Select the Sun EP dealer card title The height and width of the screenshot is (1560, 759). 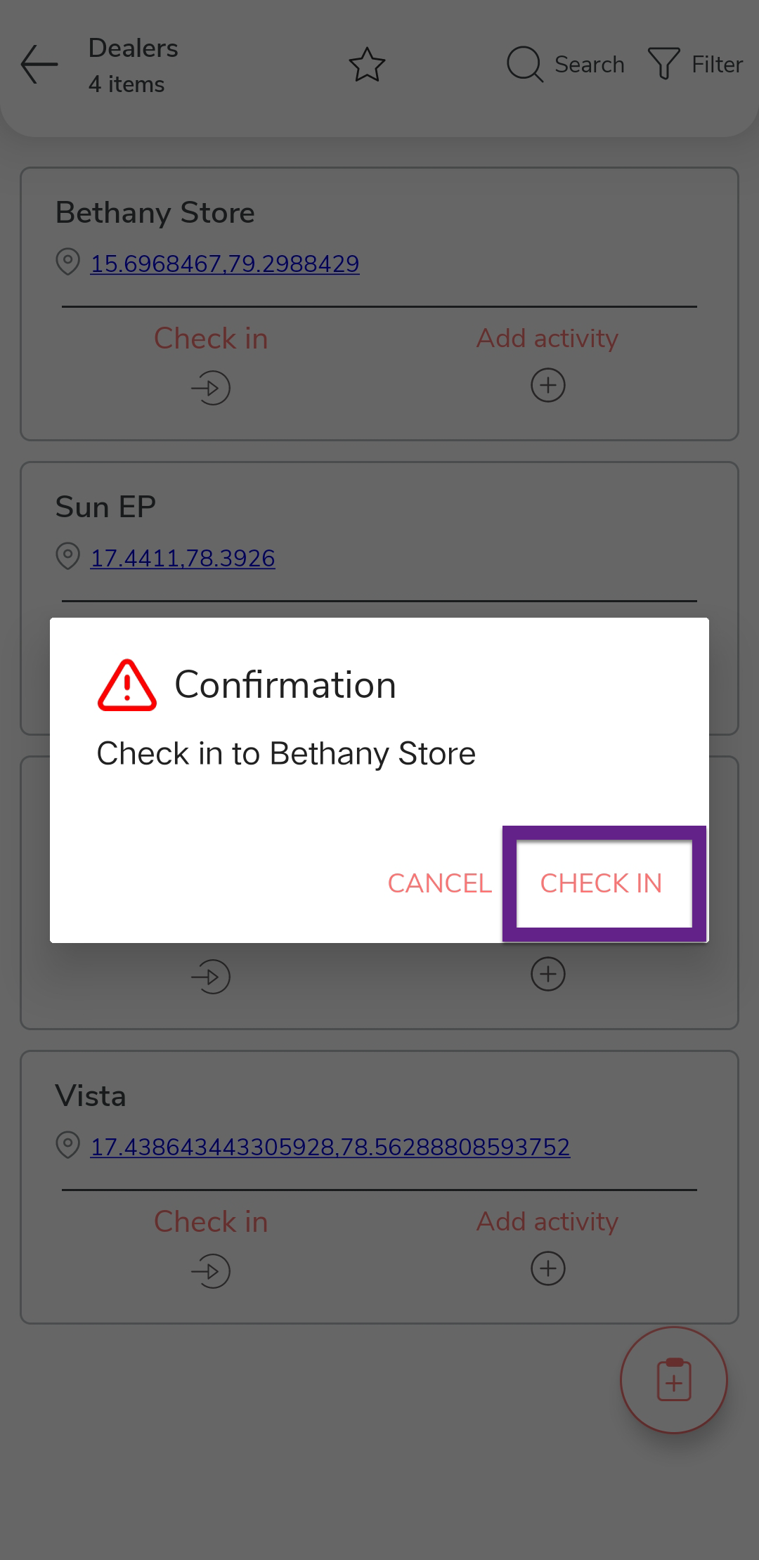coord(105,507)
